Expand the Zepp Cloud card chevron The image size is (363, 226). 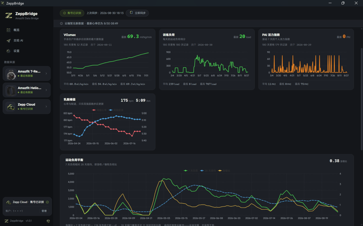coord(46,106)
